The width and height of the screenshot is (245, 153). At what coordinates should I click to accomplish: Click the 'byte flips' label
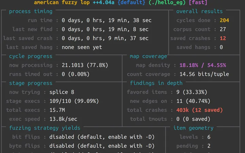pyautogui.click(x=24, y=146)
